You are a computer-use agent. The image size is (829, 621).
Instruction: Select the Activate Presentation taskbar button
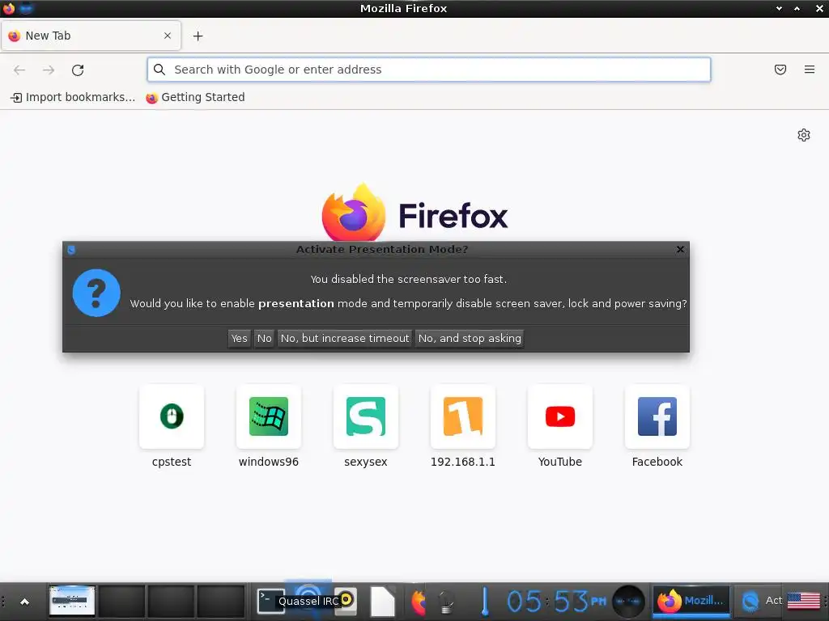[x=761, y=601]
